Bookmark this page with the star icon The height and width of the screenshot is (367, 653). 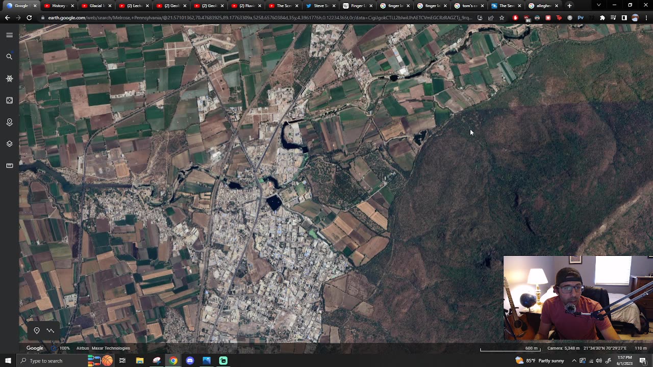pos(502,18)
